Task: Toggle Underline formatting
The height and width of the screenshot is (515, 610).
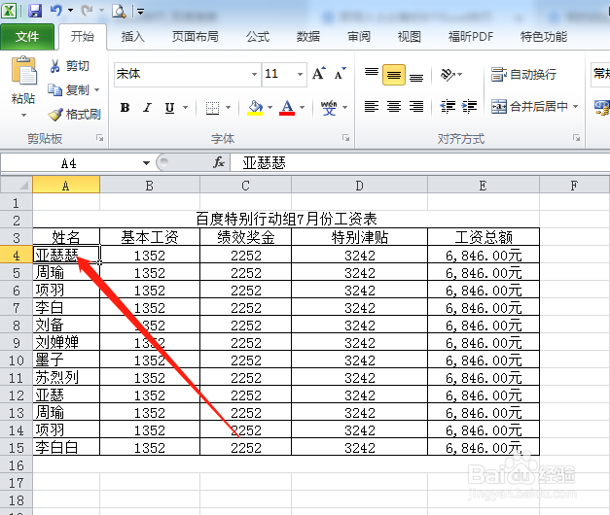Action: [169, 108]
